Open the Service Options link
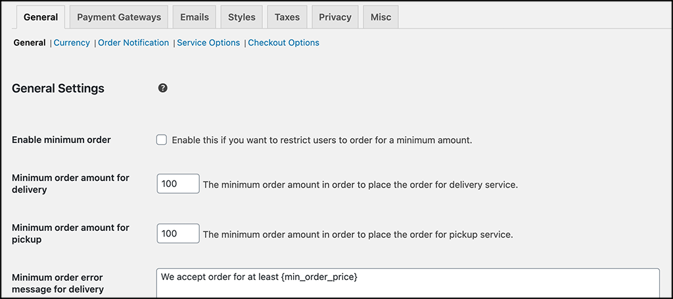673x299 pixels. pos(208,43)
